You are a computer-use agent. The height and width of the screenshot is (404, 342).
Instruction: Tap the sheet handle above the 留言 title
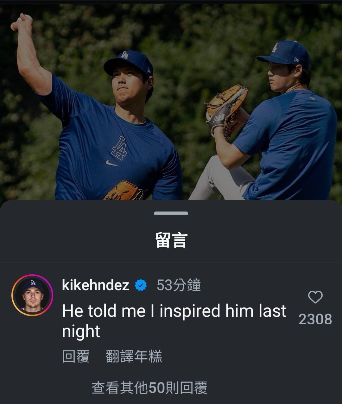171,213
